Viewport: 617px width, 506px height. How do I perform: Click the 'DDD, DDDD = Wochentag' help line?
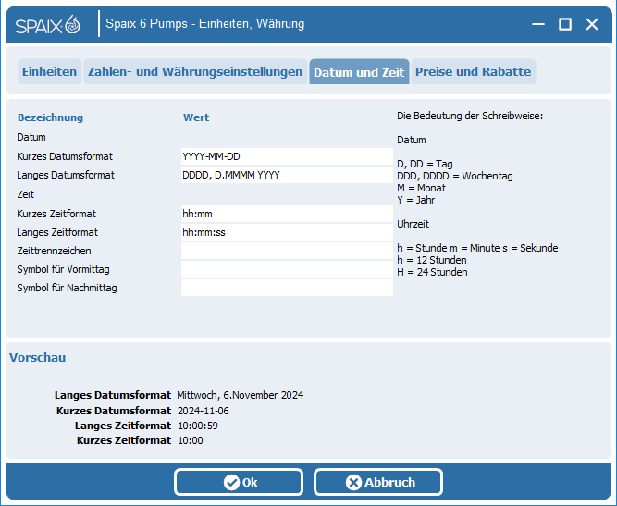(x=455, y=176)
